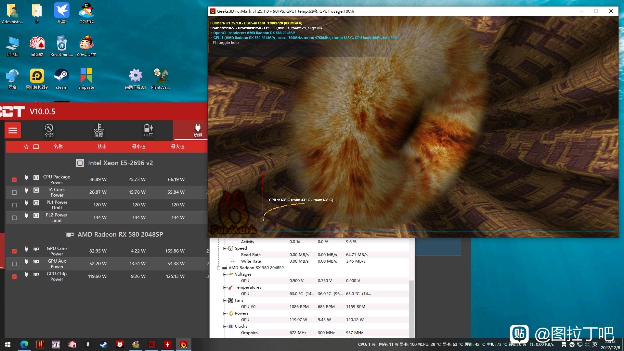Open the 网络 desktop icon

click(12, 79)
